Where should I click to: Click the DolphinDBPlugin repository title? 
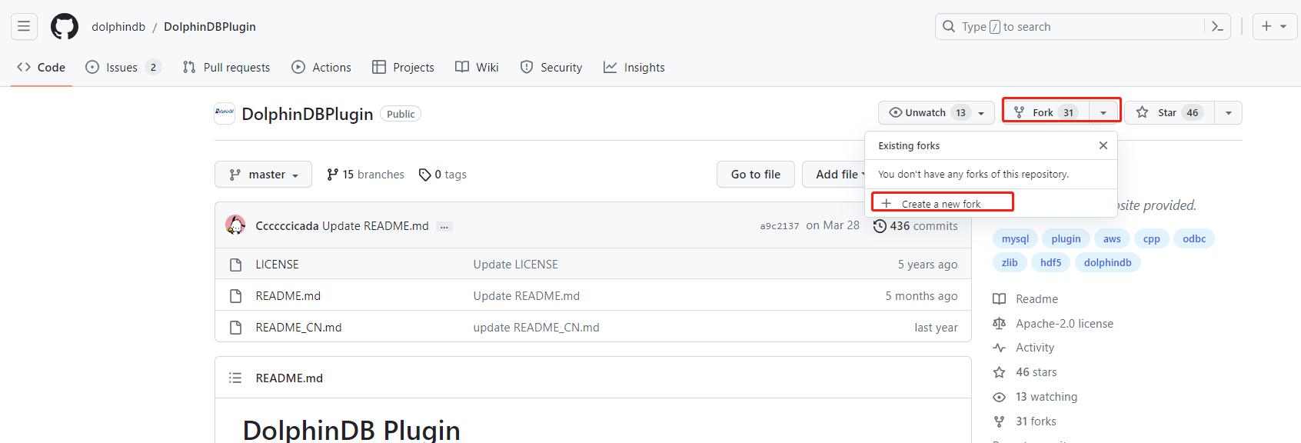(x=308, y=114)
